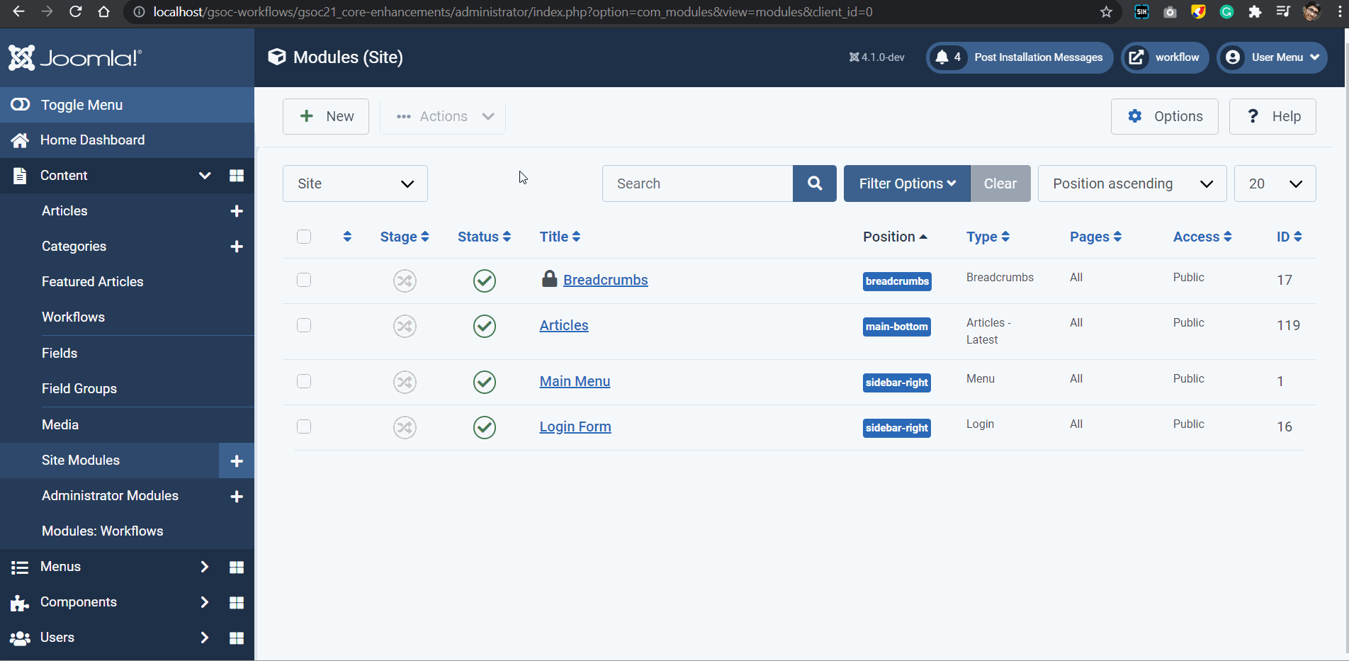Collapse the Content menu section

coord(205,176)
